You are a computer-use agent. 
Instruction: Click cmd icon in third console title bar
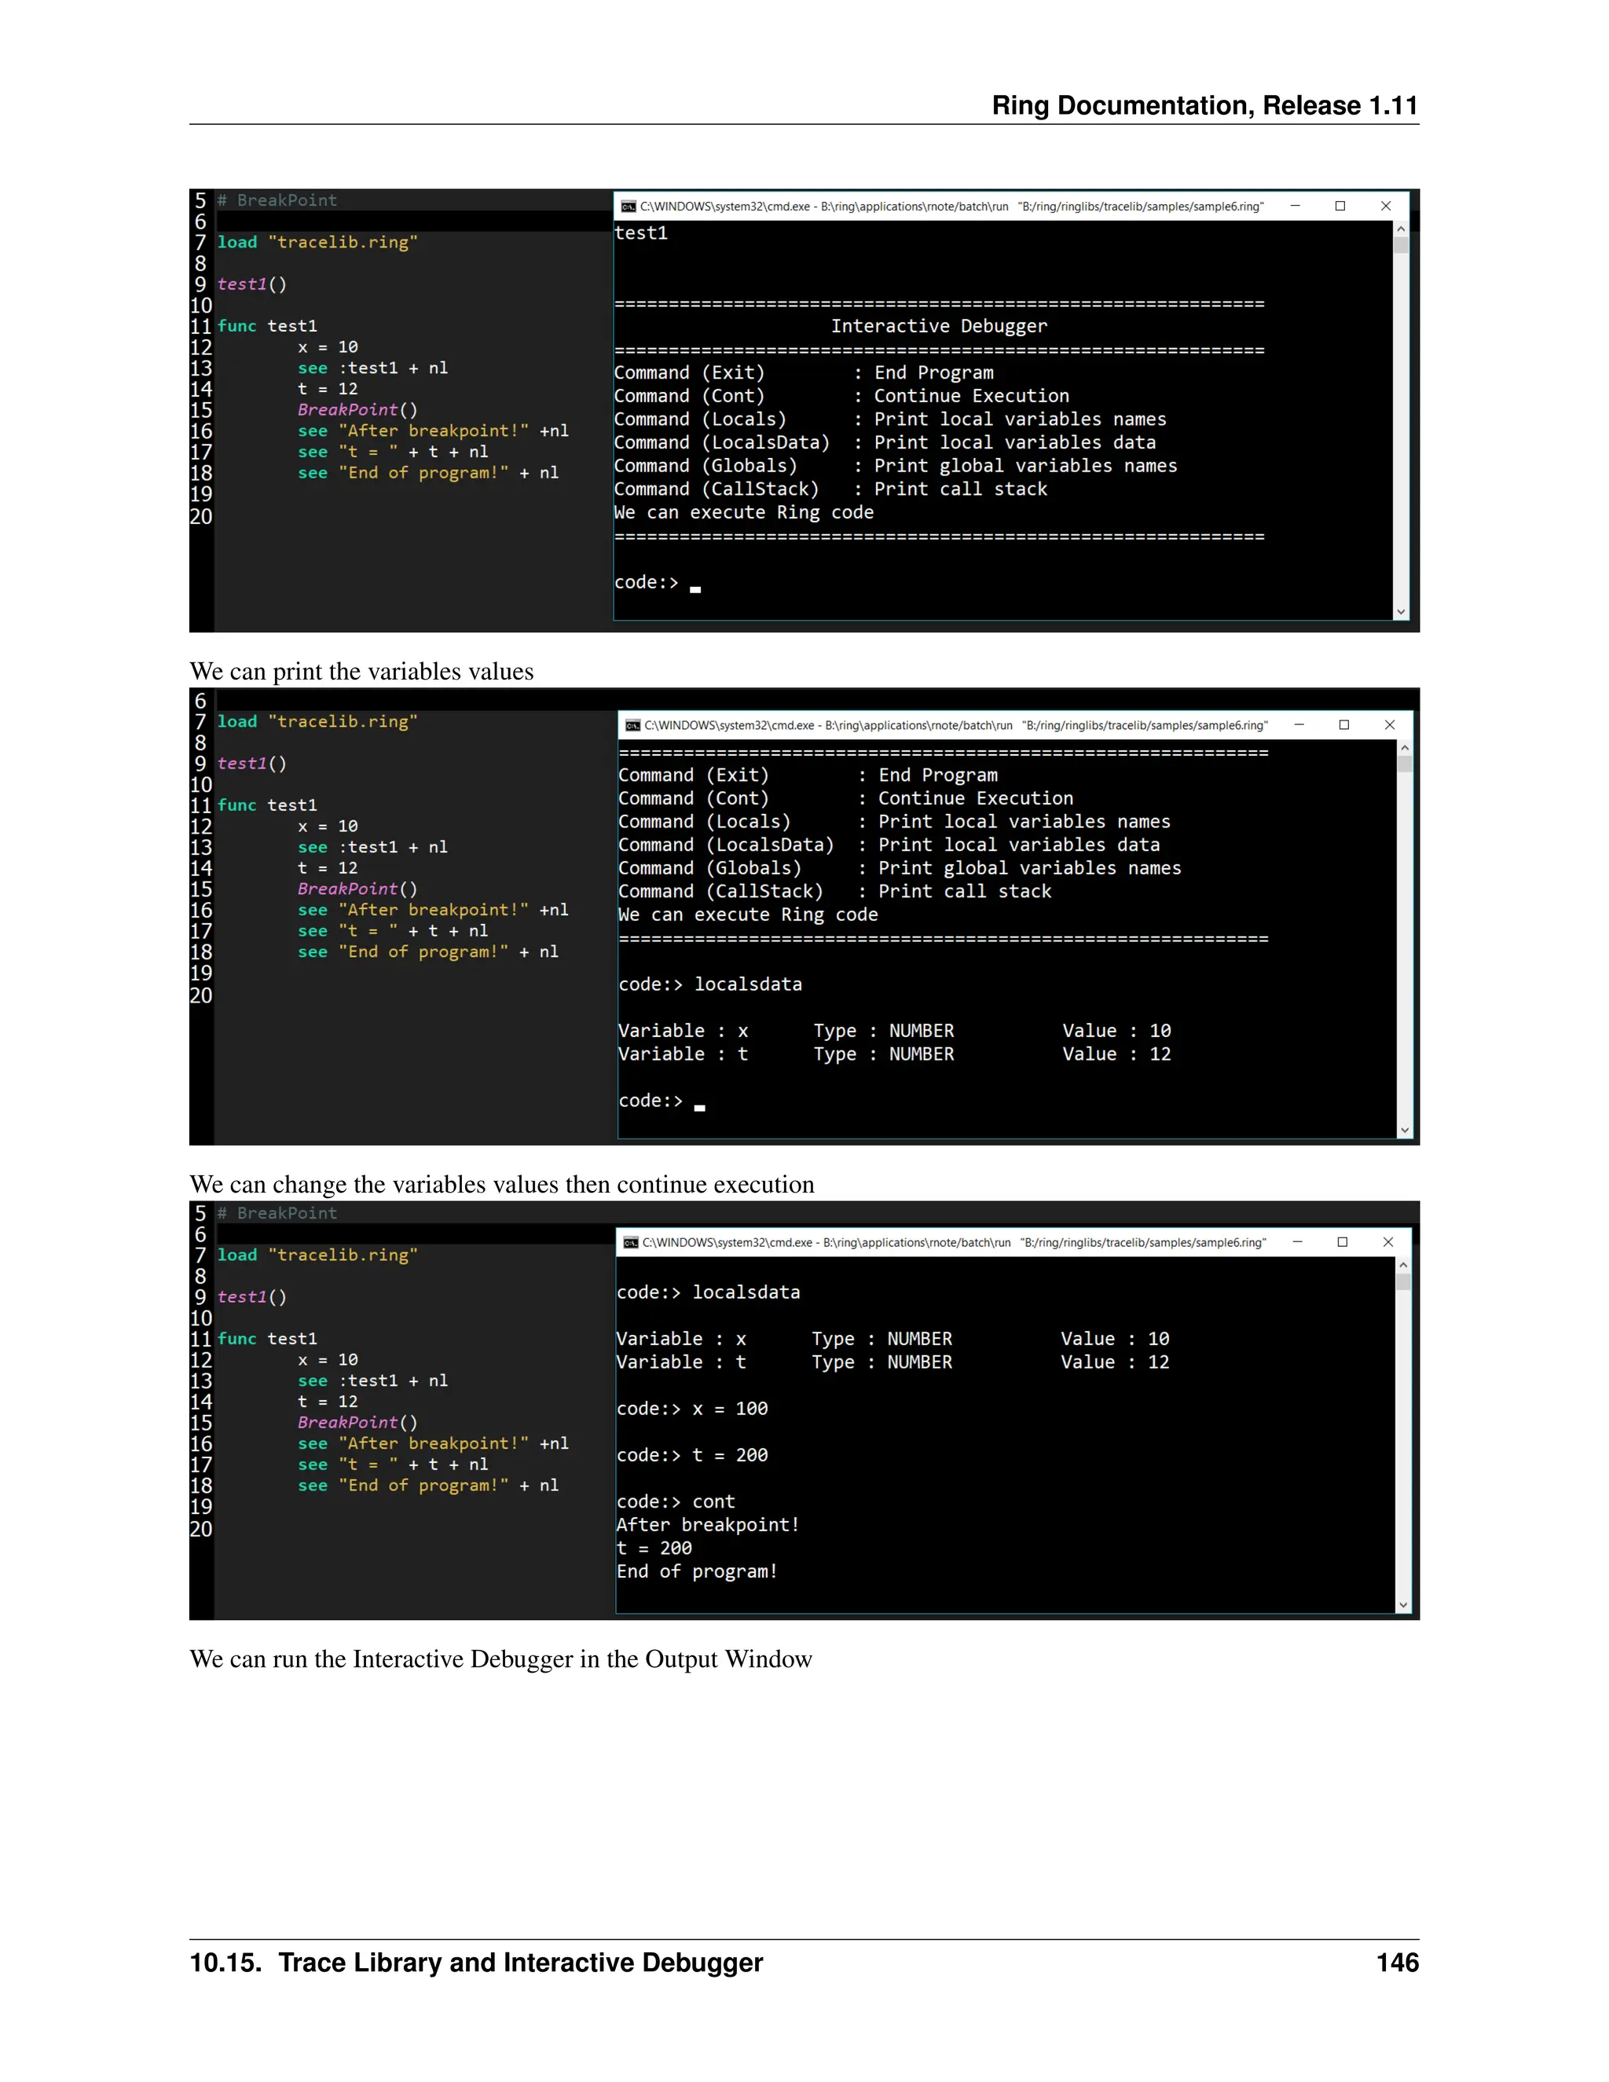tap(630, 1242)
